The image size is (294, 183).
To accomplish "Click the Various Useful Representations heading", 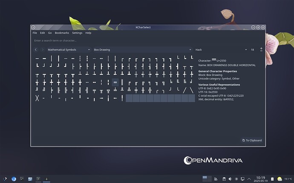I will click(x=219, y=84).
